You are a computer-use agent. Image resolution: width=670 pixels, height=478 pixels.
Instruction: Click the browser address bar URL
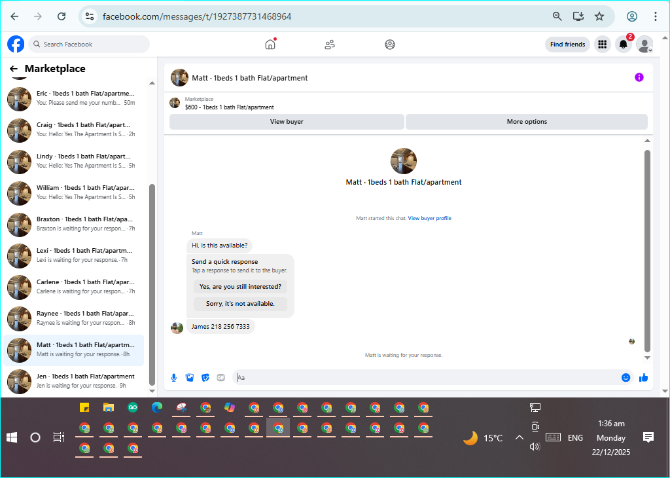click(x=197, y=16)
